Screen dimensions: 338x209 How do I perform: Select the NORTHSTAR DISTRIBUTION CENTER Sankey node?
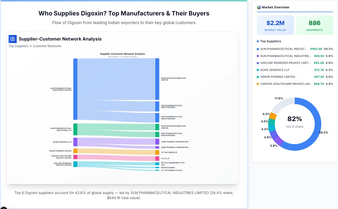tap(157, 79)
